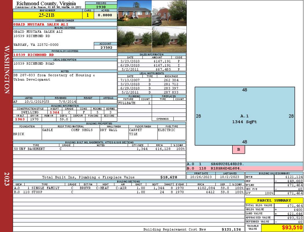Click last saved date 10/2/2023
304x232 pixels.
(x=230, y=177)
